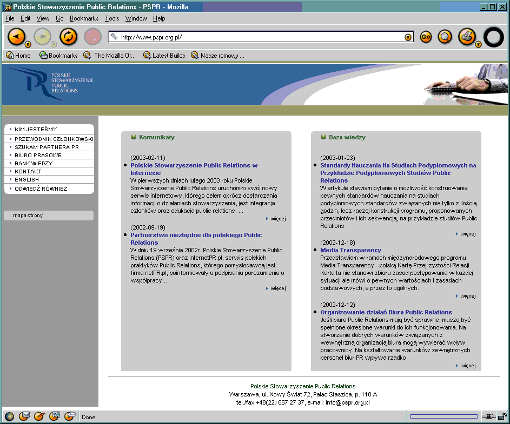Click the Go button beside the address bar

tap(426, 37)
